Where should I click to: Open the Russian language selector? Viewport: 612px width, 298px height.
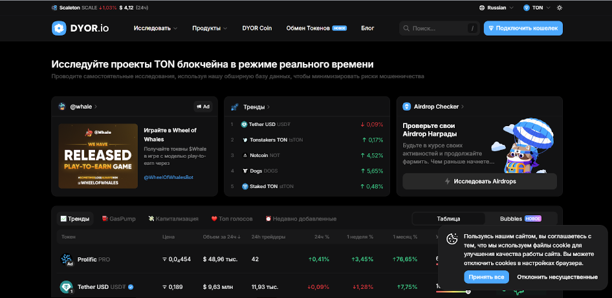[496, 8]
